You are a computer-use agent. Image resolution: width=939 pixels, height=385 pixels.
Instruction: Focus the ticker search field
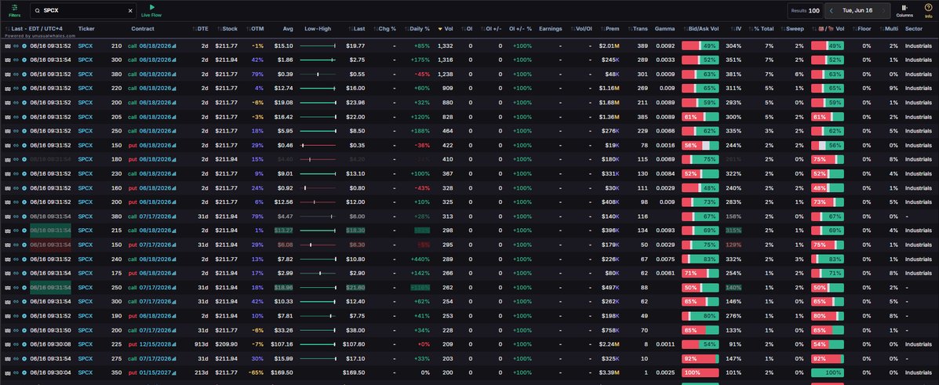point(82,10)
